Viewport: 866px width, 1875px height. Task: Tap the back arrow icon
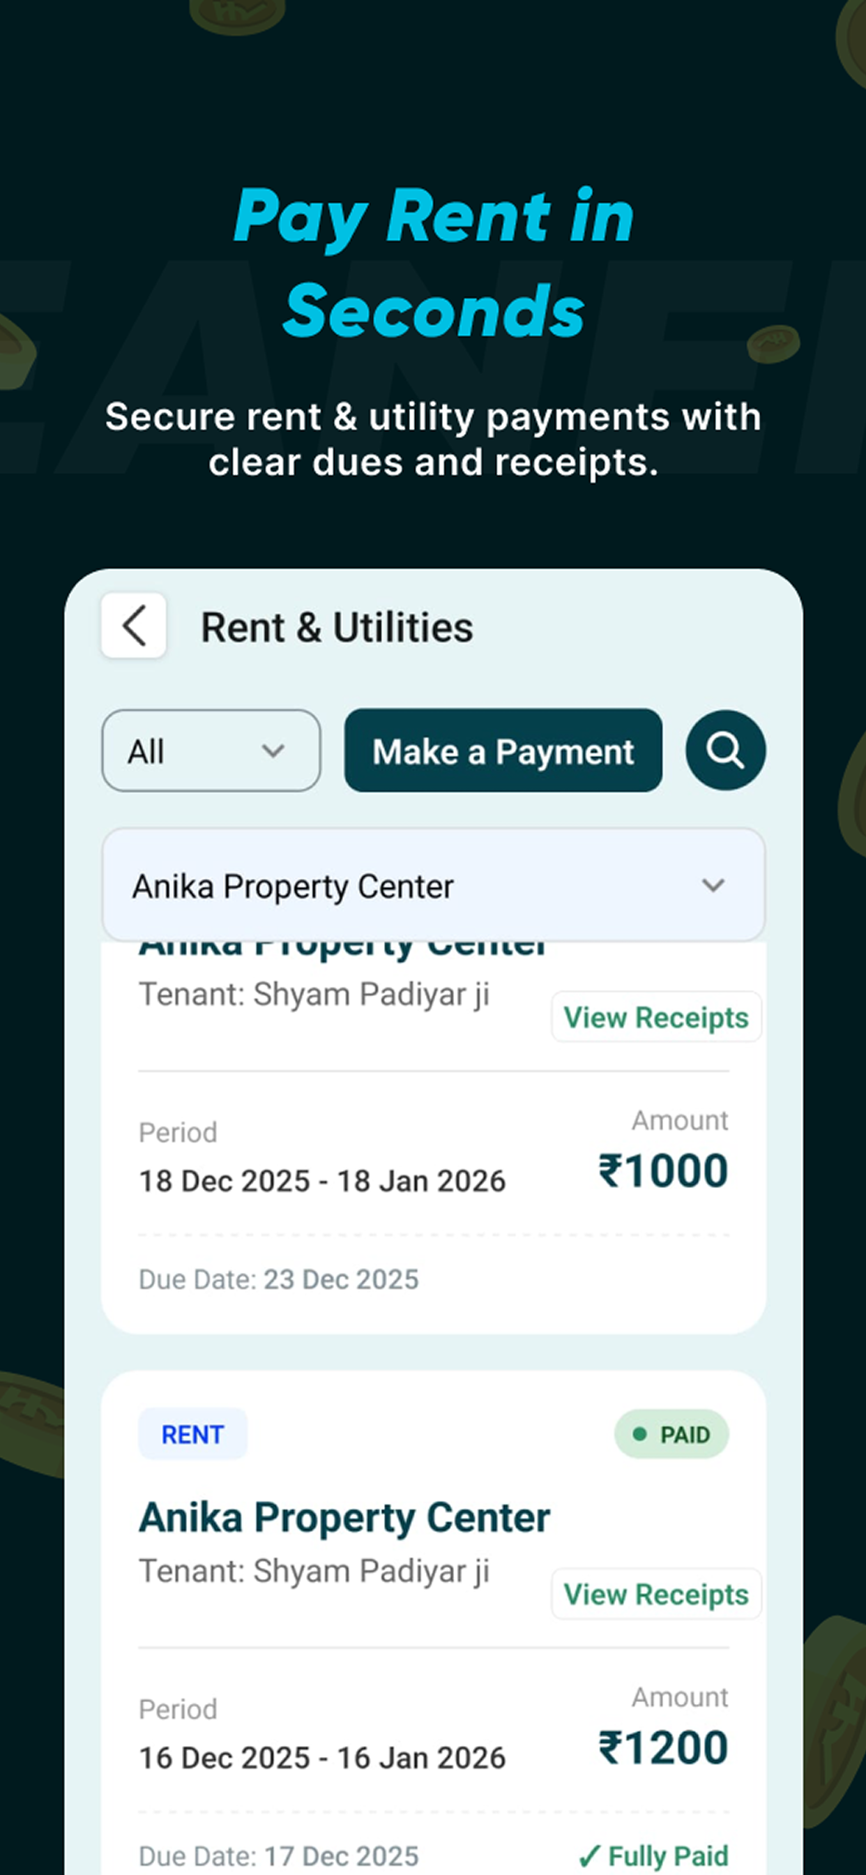pos(133,626)
